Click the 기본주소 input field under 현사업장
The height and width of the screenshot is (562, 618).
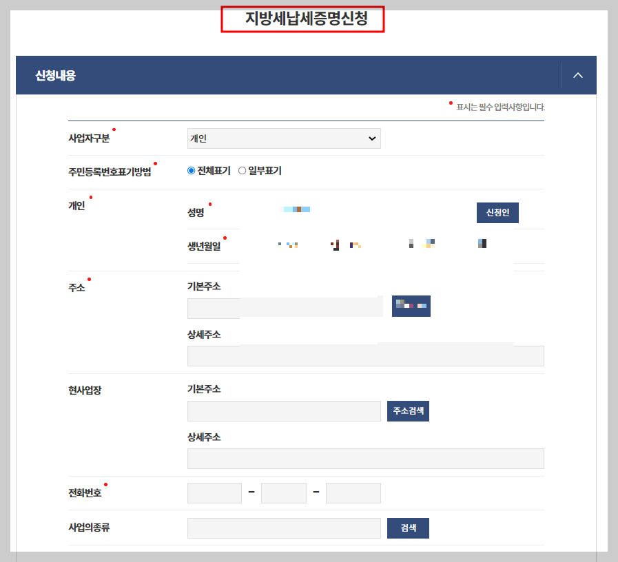click(284, 410)
